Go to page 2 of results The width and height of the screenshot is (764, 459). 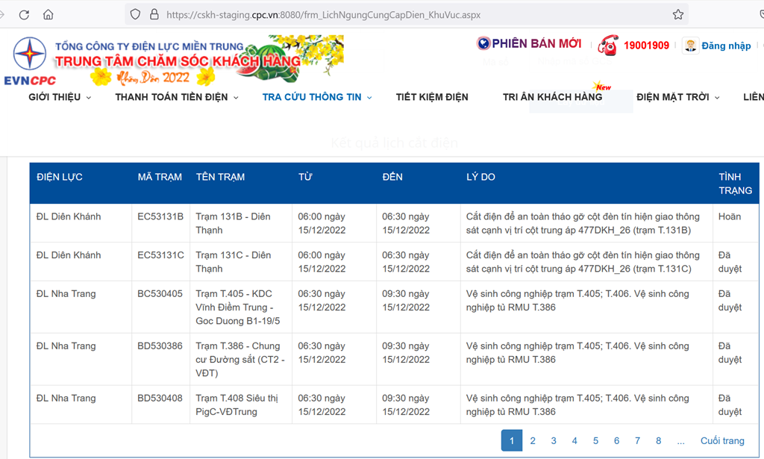click(533, 440)
